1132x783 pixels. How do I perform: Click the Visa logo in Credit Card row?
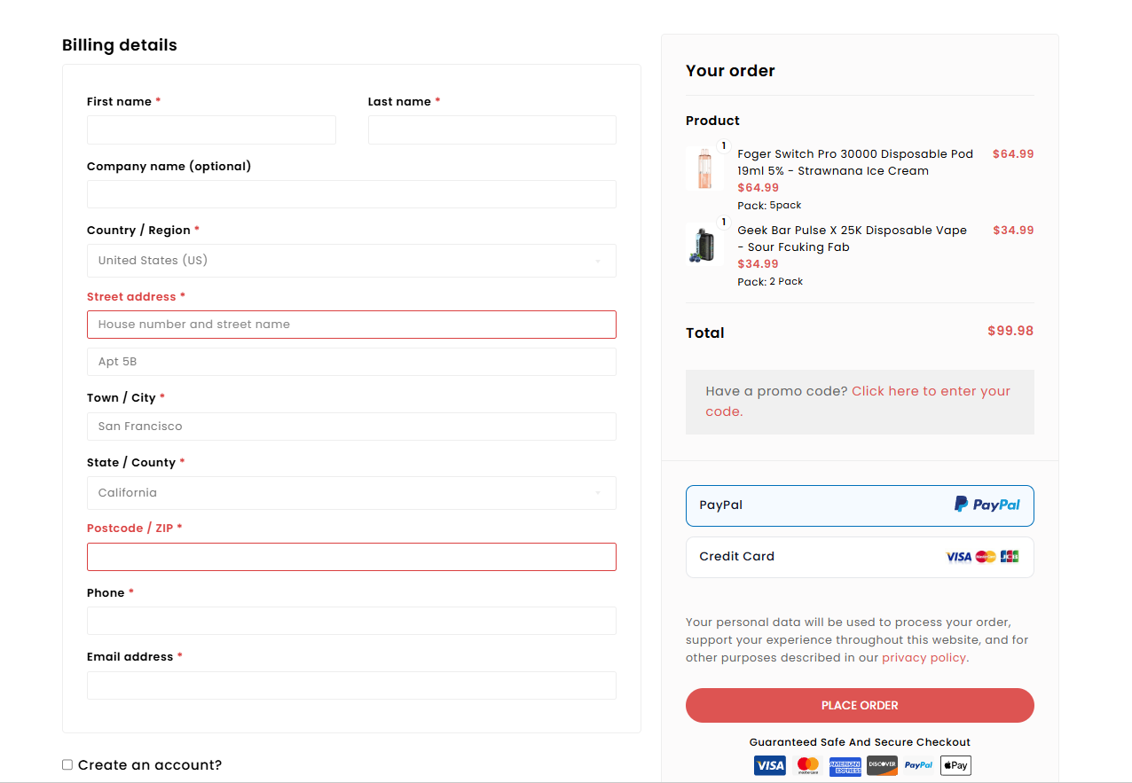pyautogui.click(x=959, y=557)
